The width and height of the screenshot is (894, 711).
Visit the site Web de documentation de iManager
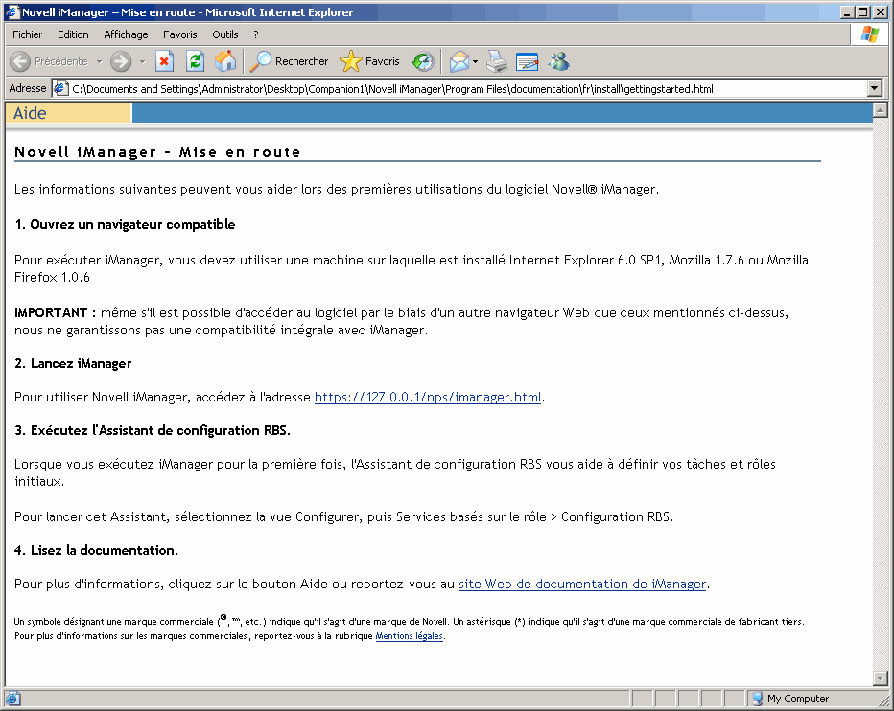[x=580, y=584]
